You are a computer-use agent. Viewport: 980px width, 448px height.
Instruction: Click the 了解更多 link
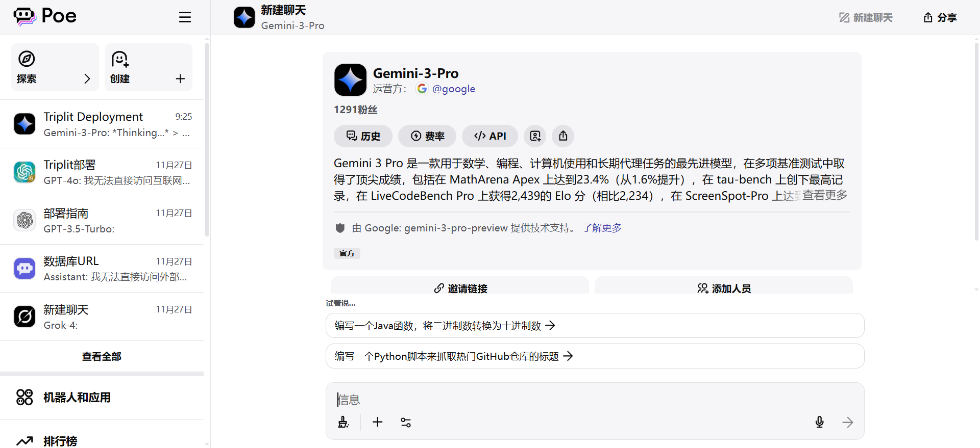[602, 228]
